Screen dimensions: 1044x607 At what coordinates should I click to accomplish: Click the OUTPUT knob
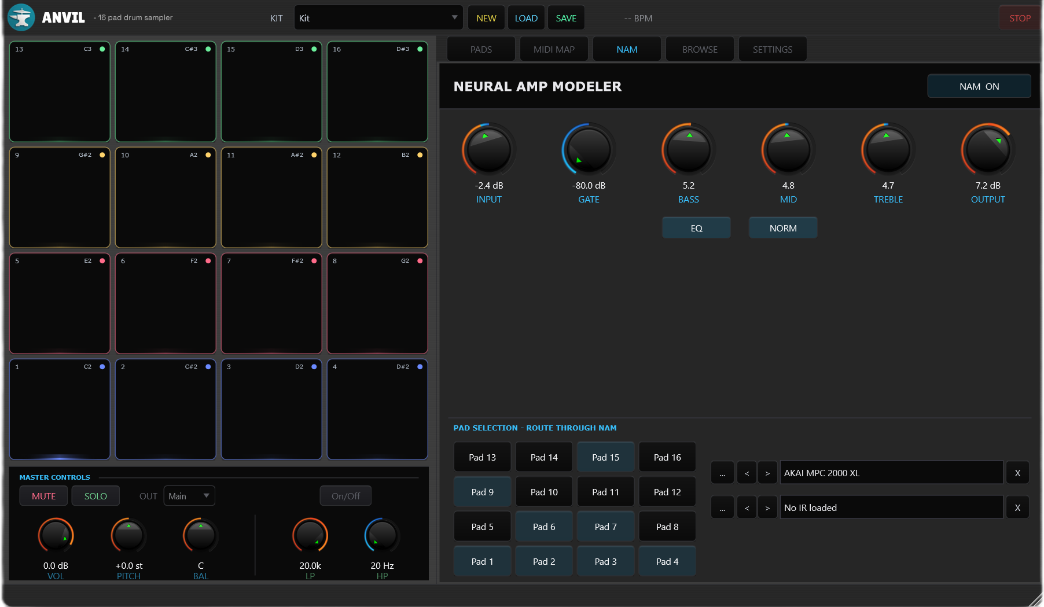988,149
